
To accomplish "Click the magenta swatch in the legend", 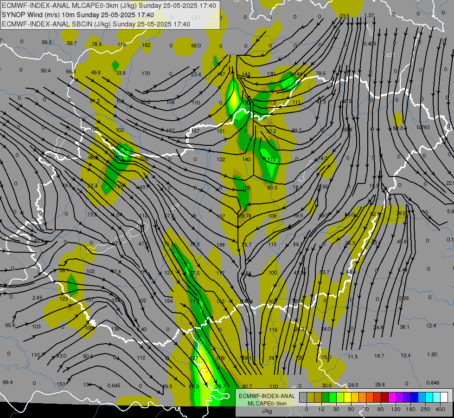I will click(x=392, y=397).
